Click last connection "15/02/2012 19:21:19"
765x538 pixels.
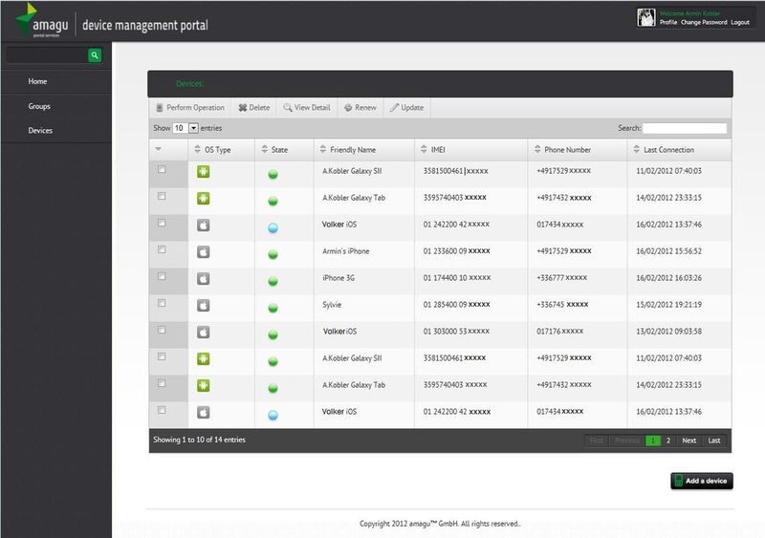[x=668, y=305]
